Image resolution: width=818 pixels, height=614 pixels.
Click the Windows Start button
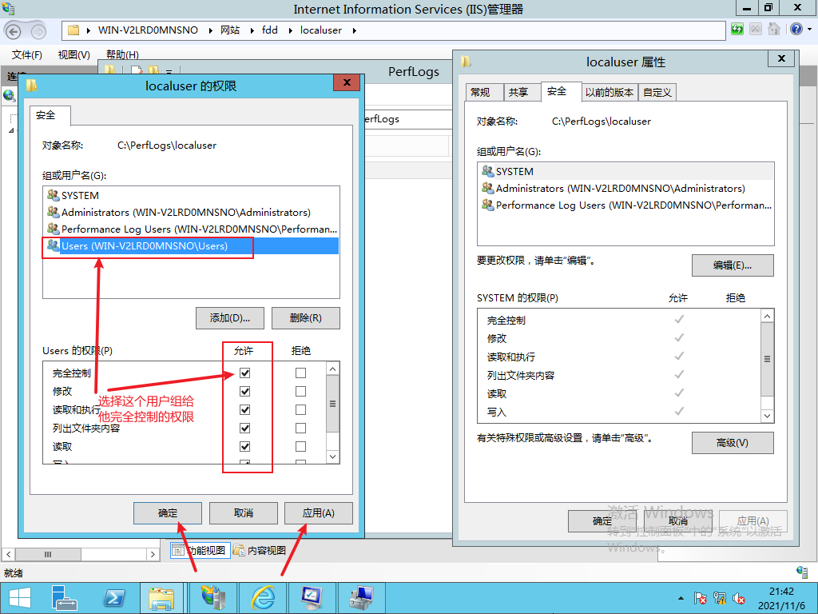click(x=20, y=598)
